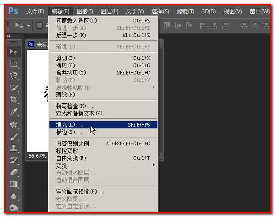
Task: Open the tool preset picker dropdown arrow
Action: [28, 26]
